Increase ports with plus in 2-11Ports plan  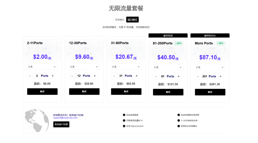(53, 76)
